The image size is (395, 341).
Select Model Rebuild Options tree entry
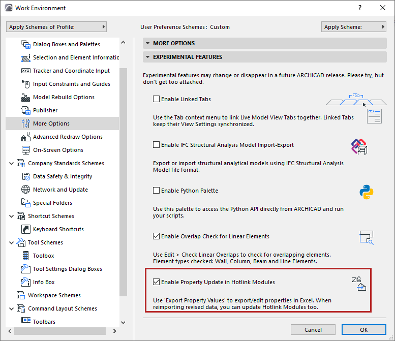point(62,97)
